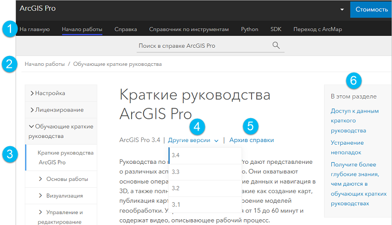Viewport: 392px width, 225px height.
Task: Expand the Основы работы chevron
Action: [x=40, y=179]
